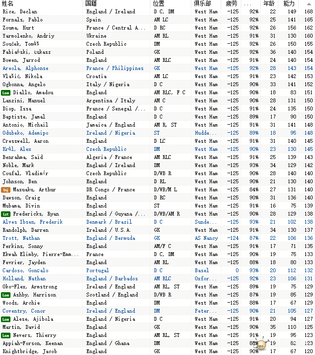Select player Oko-Flex, Armstrong
The image size is (315, 355).
pos(30,287)
